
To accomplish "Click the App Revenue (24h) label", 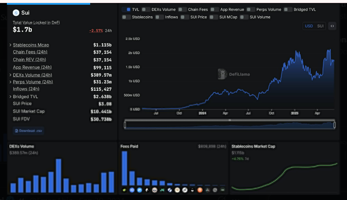I will pyautogui.click(x=32, y=67).
